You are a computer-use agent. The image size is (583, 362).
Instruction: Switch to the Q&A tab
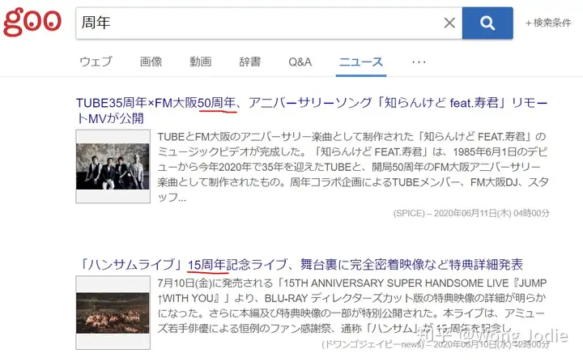click(x=300, y=62)
